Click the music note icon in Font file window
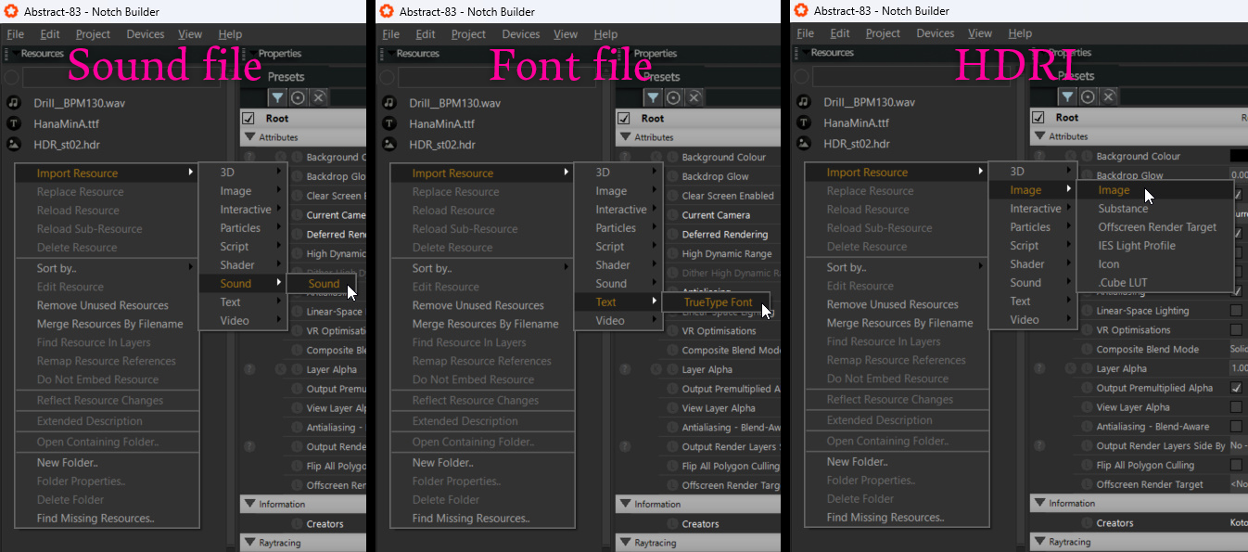 click(x=388, y=103)
